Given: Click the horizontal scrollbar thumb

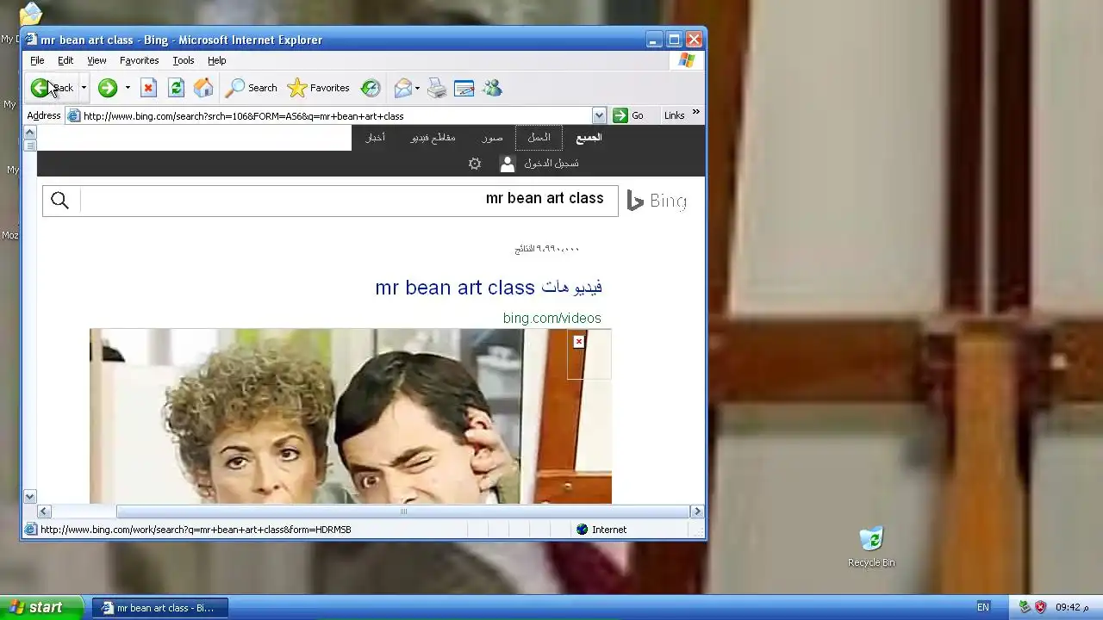Looking at the screenshot, I should (x=403, y=512).
